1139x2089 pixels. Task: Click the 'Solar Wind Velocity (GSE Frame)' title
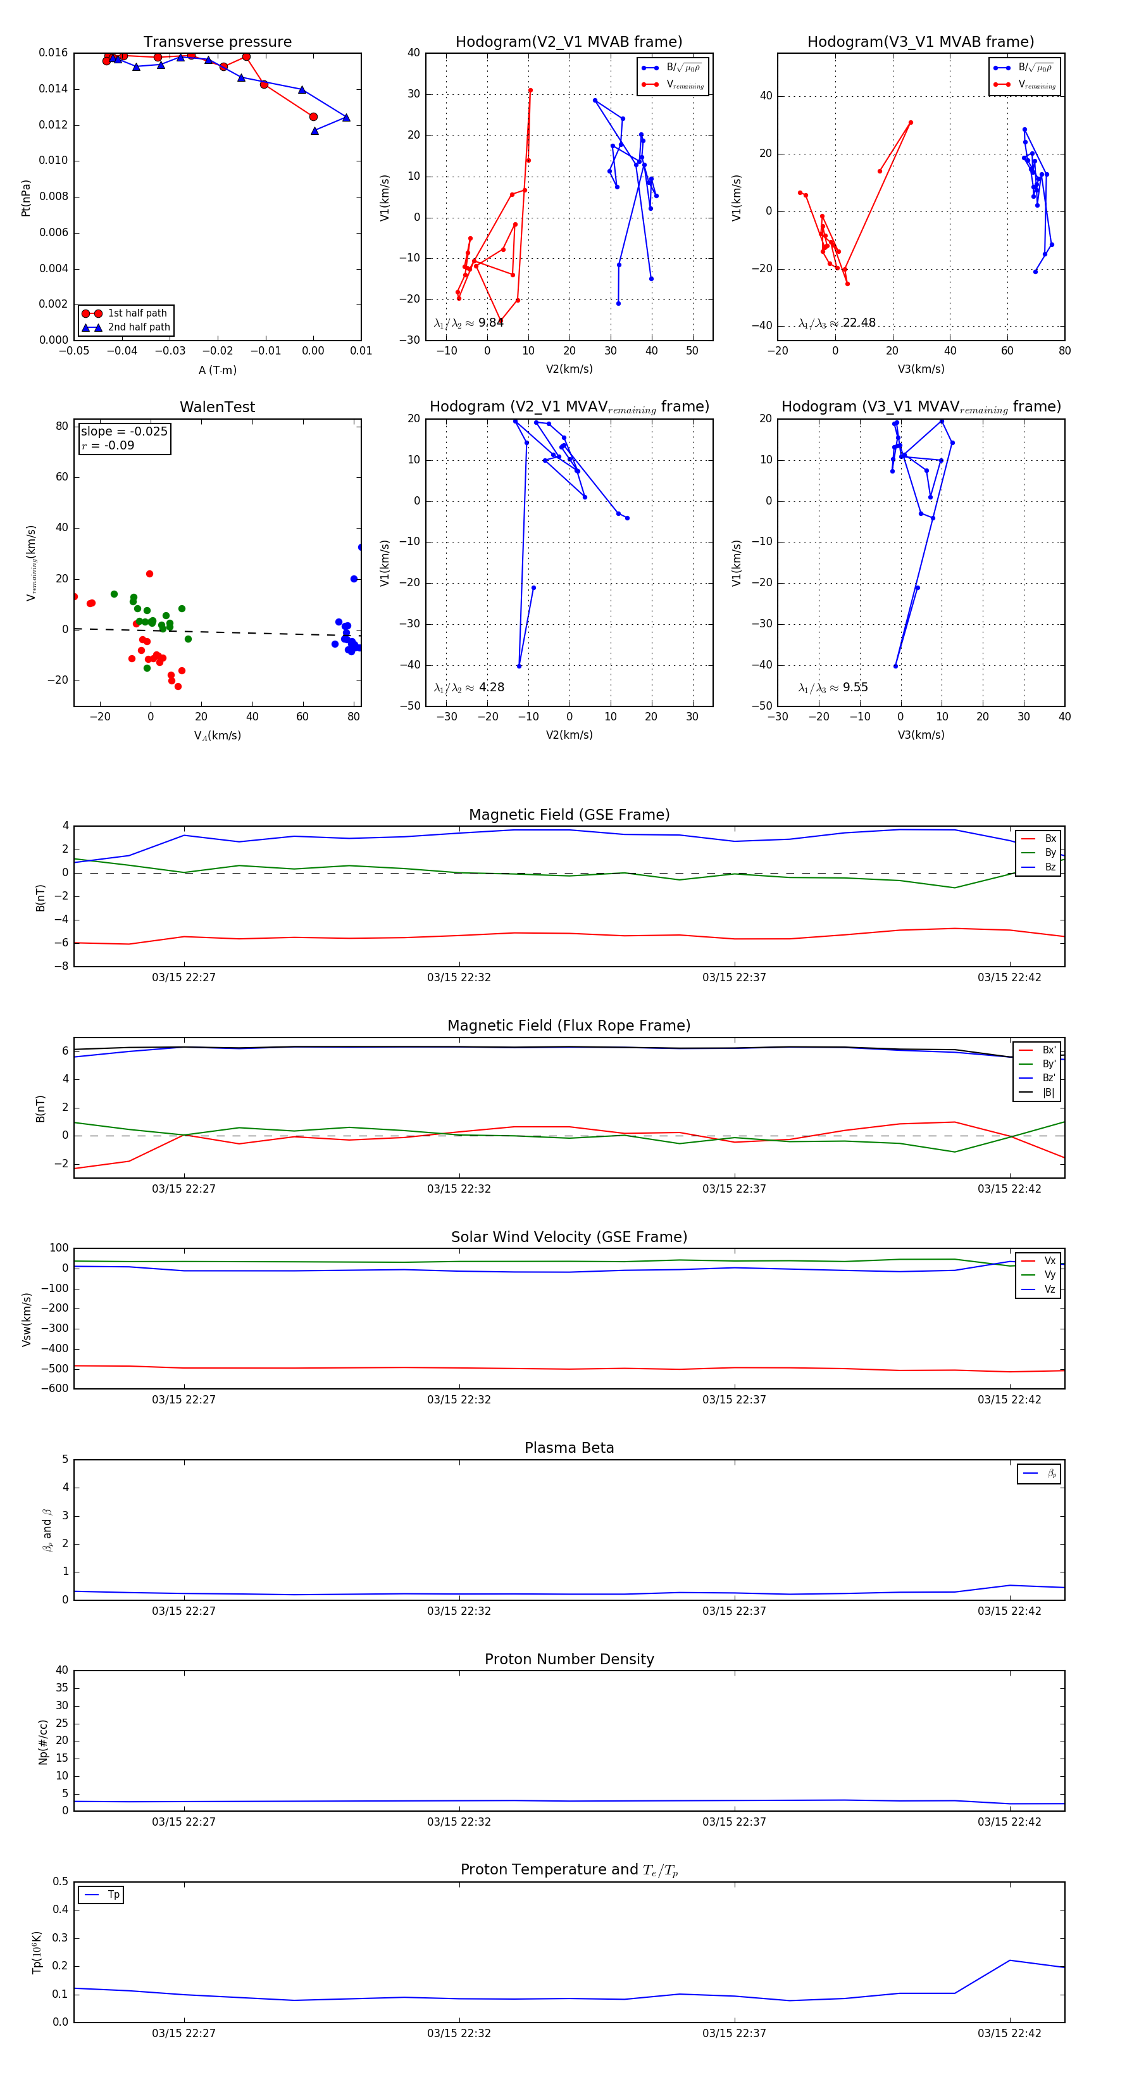click(569, 1237)
